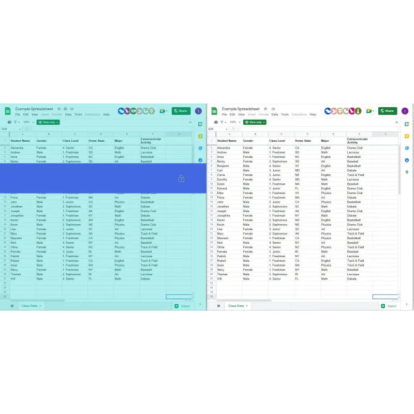The width and height of the screenshot is (414, 414).
Task: Click the Sheets home logo in the left window
Action: (8, 111)
